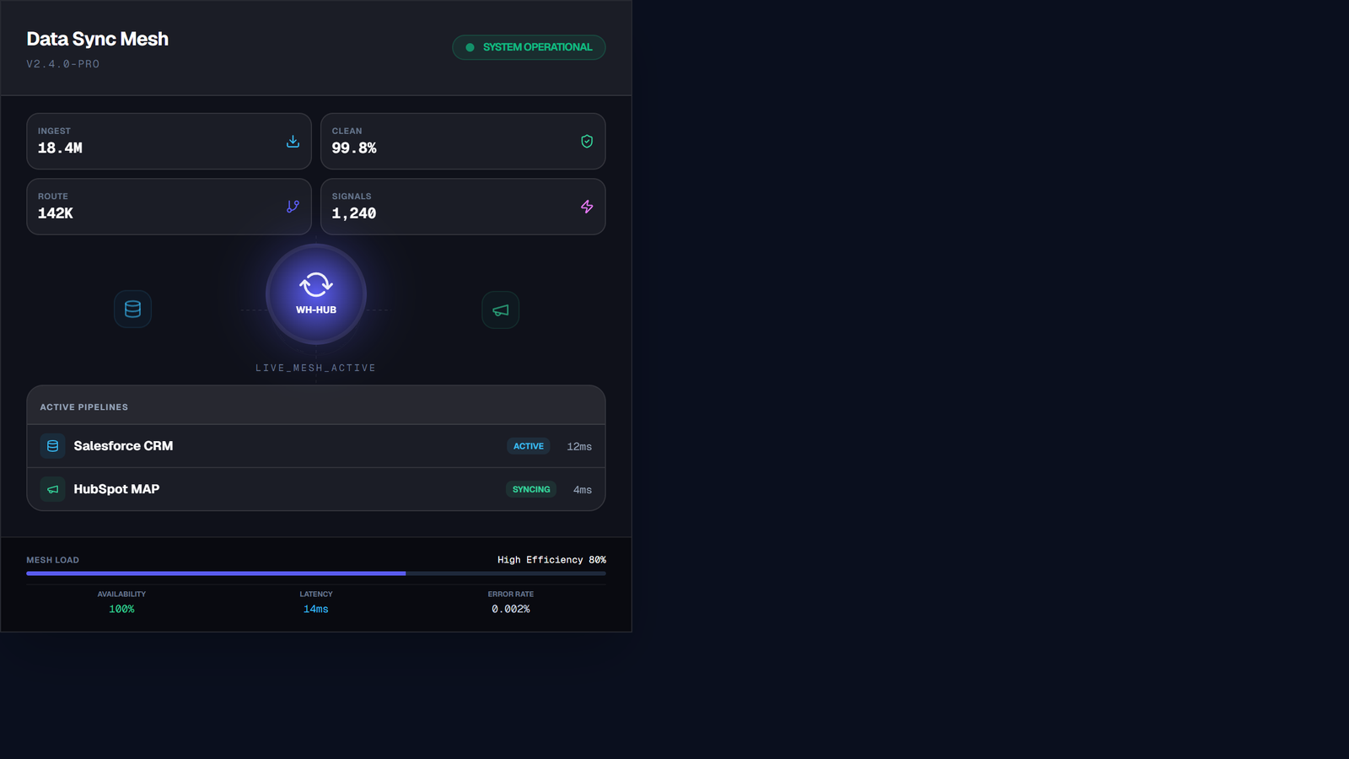Select the database node left of hub
1349x759 pixels.
[132, 310]
